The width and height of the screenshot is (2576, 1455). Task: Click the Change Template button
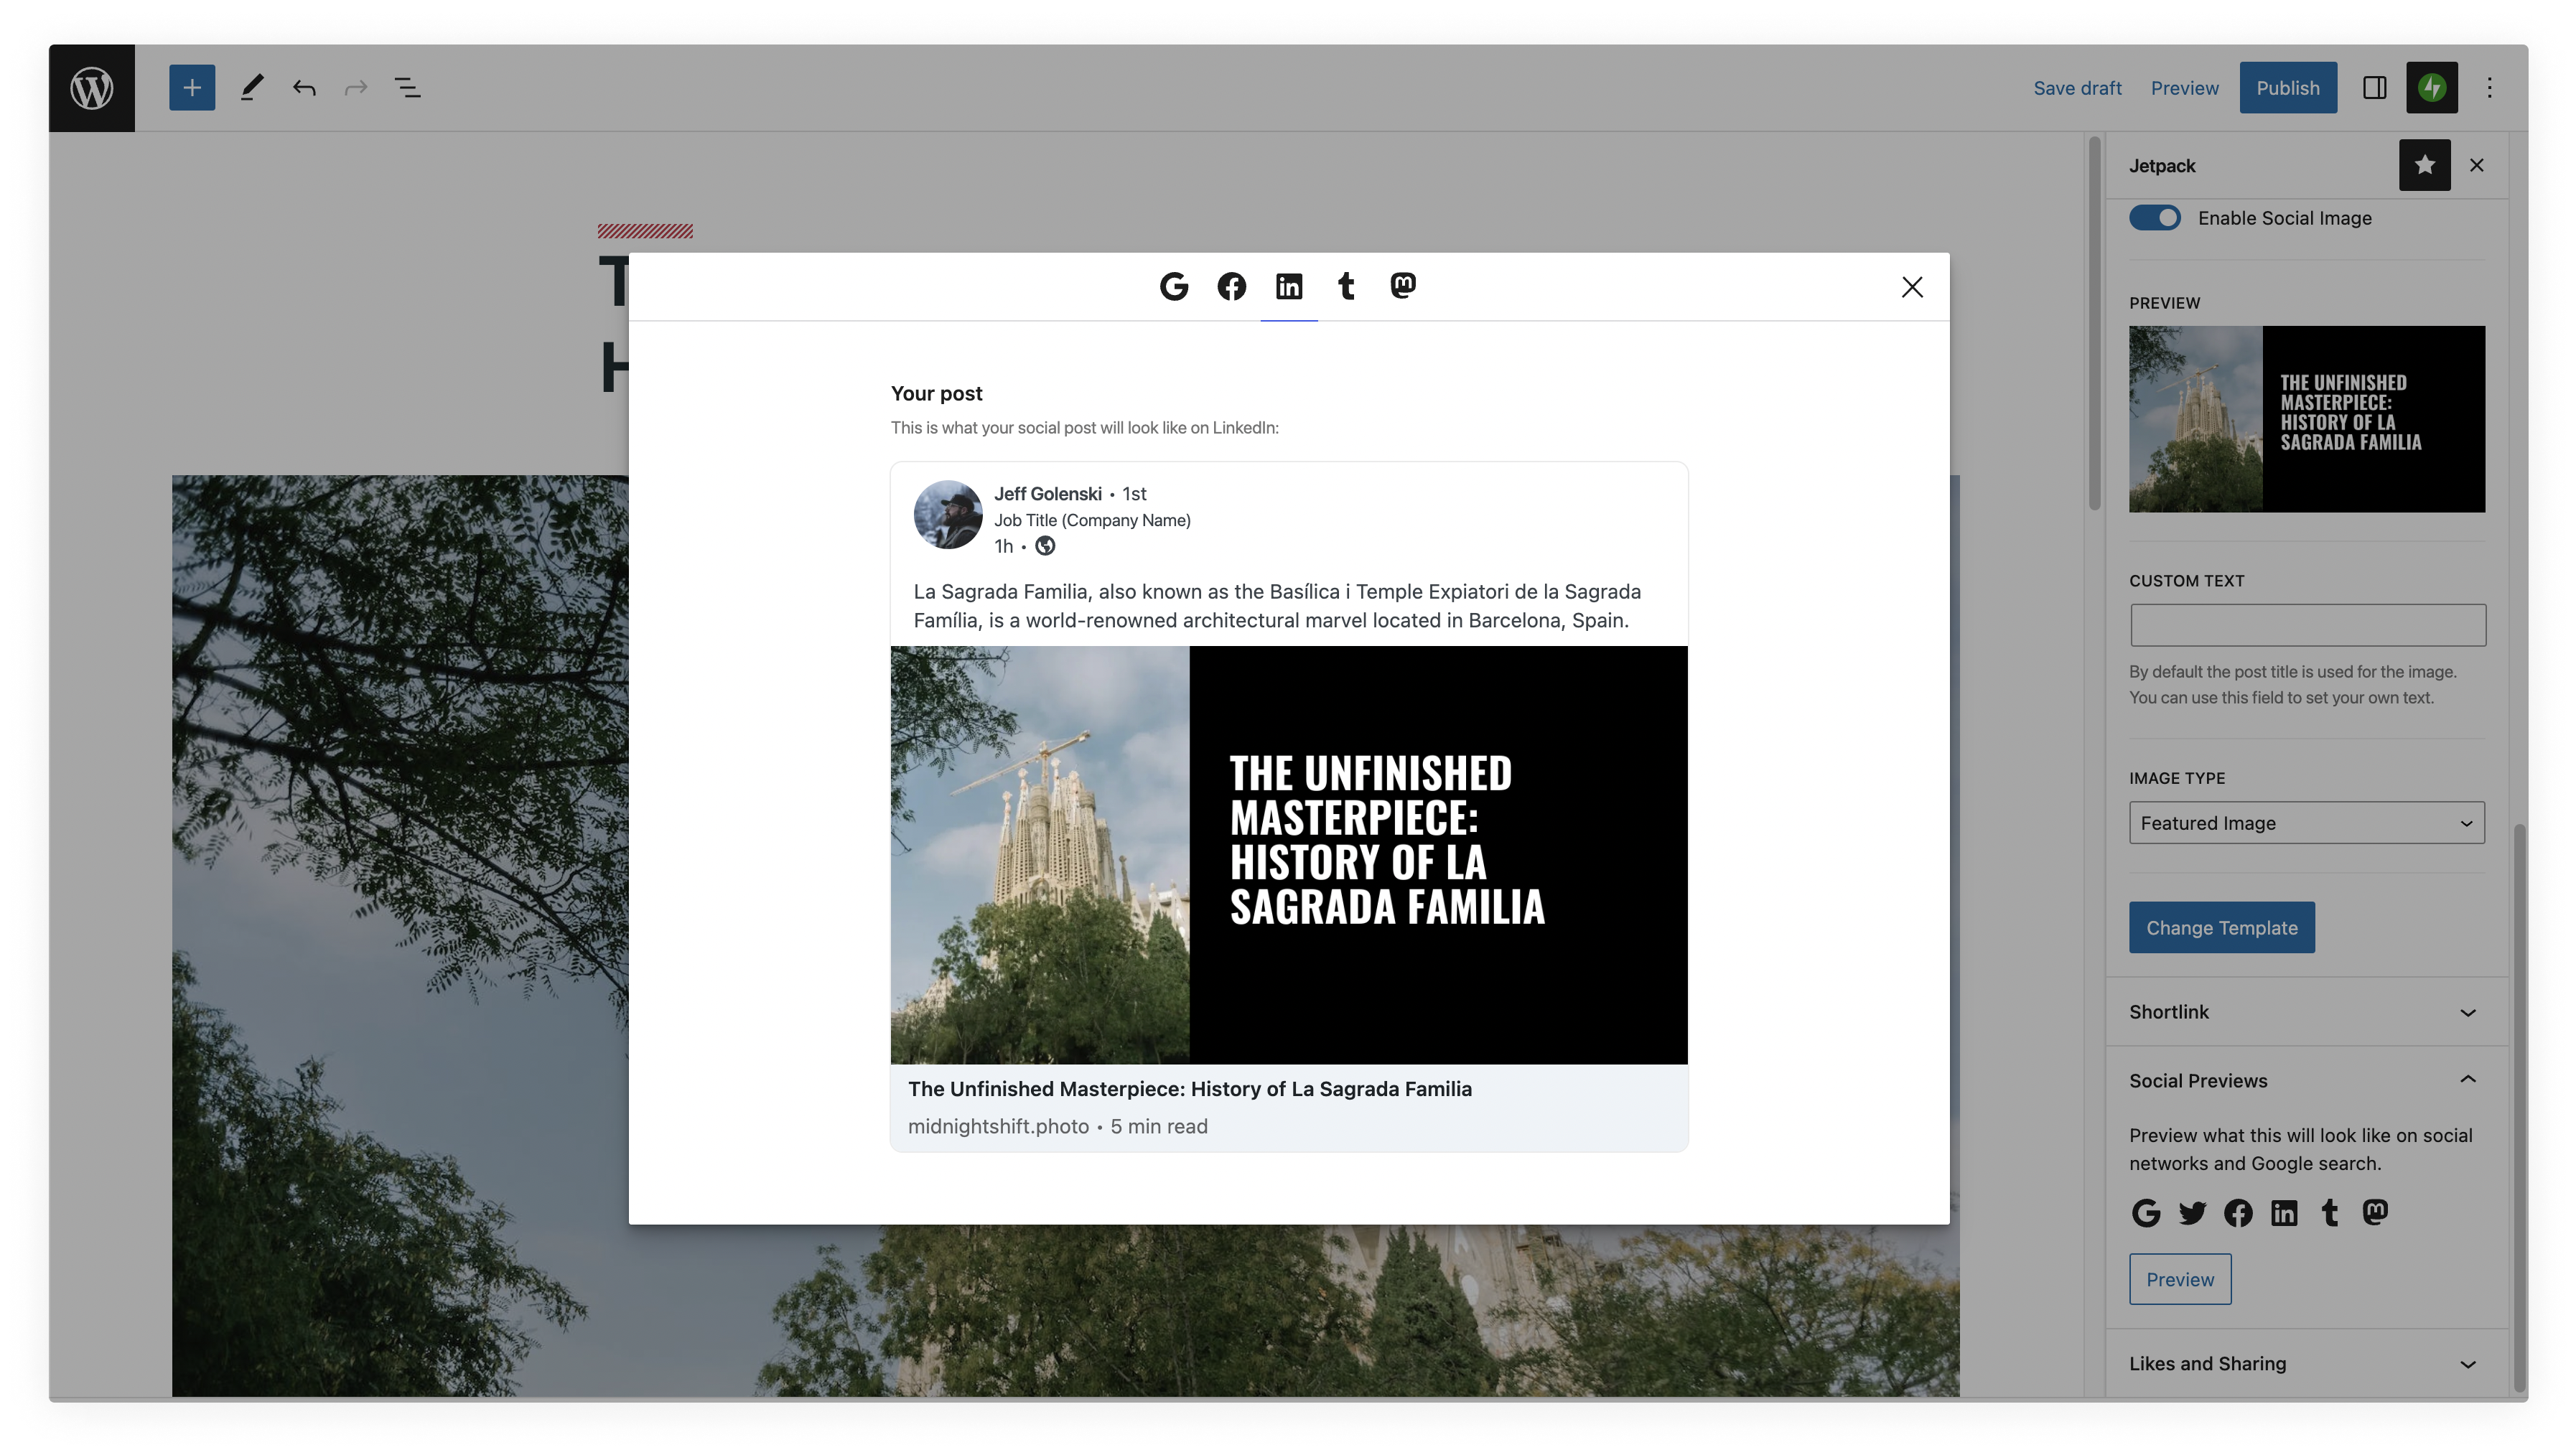[2221, 928]
